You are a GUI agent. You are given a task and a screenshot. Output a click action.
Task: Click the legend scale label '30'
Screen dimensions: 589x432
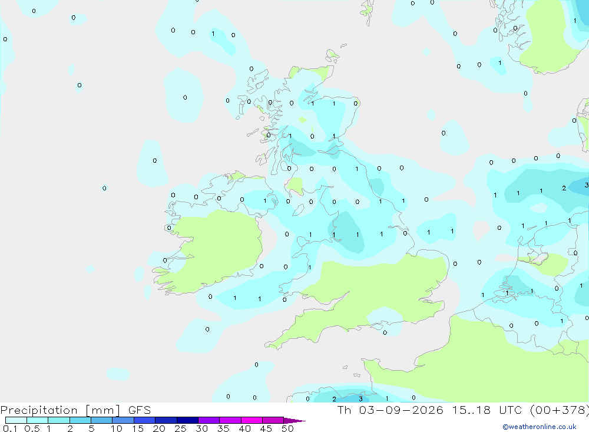(201, 428)
